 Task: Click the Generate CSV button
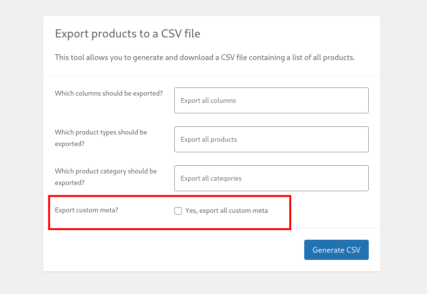point(336,250)
